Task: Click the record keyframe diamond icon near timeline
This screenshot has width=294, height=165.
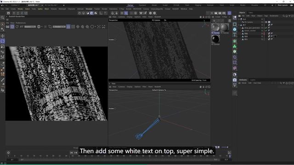Action: click(8, 153)
